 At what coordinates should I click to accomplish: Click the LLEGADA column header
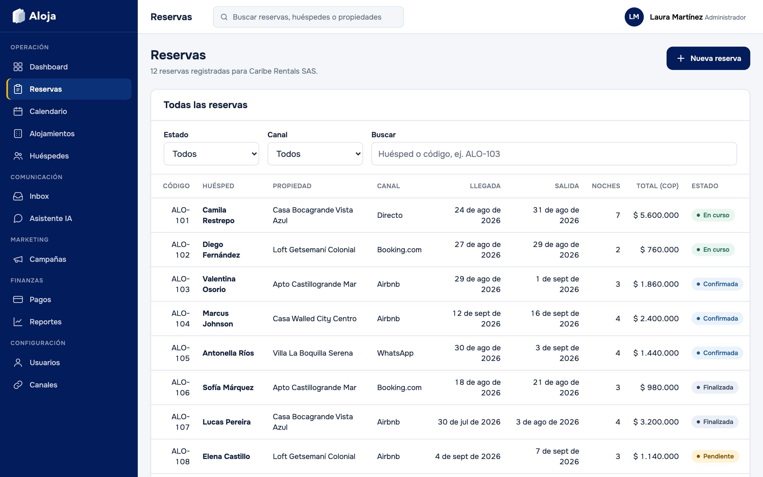click(x=485, y=186)
